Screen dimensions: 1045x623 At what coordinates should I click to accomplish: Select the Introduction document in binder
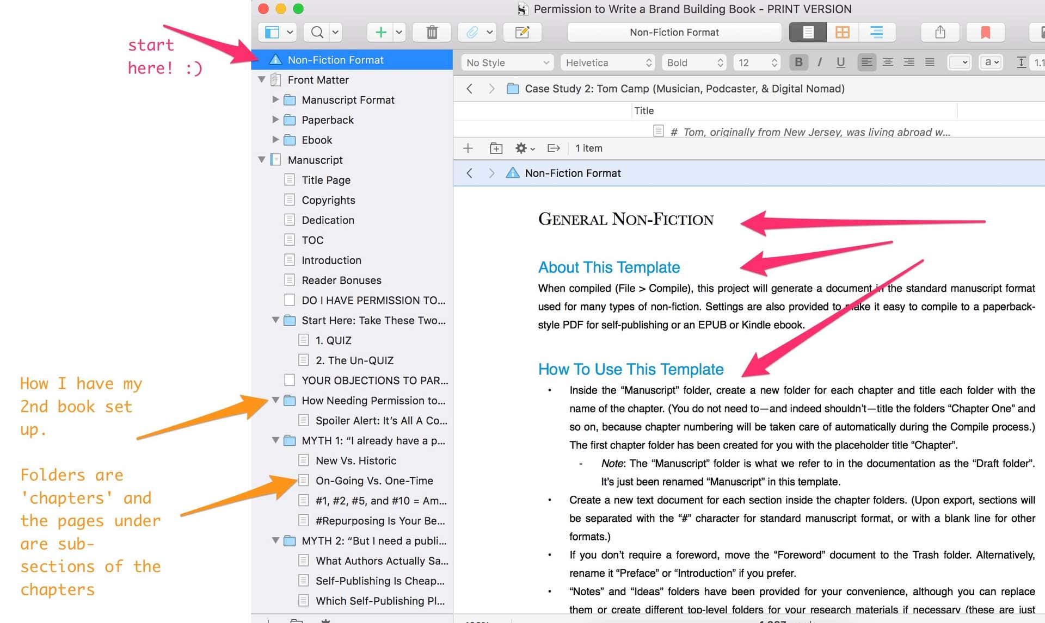point(331,260)
